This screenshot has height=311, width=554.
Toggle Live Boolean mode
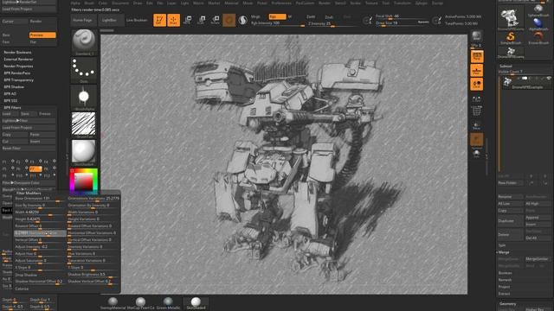pos(137,20)
